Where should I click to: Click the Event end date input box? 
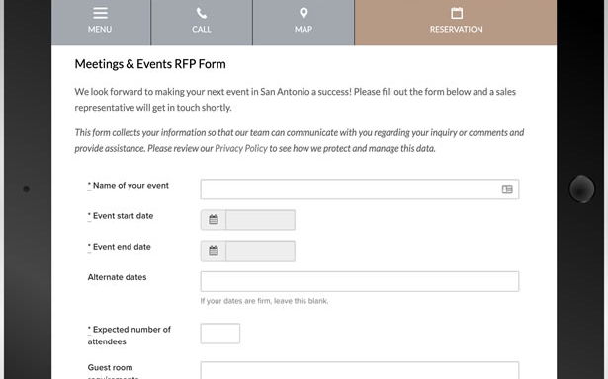[260, 251]
